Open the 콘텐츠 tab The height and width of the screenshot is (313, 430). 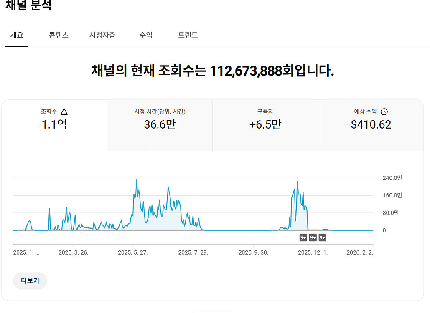[x=59, y=35]
